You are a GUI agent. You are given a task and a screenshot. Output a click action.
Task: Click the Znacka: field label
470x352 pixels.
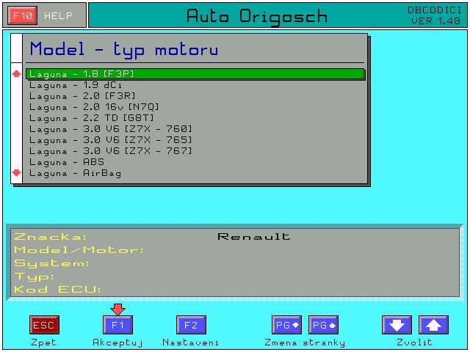pos(51,237)
